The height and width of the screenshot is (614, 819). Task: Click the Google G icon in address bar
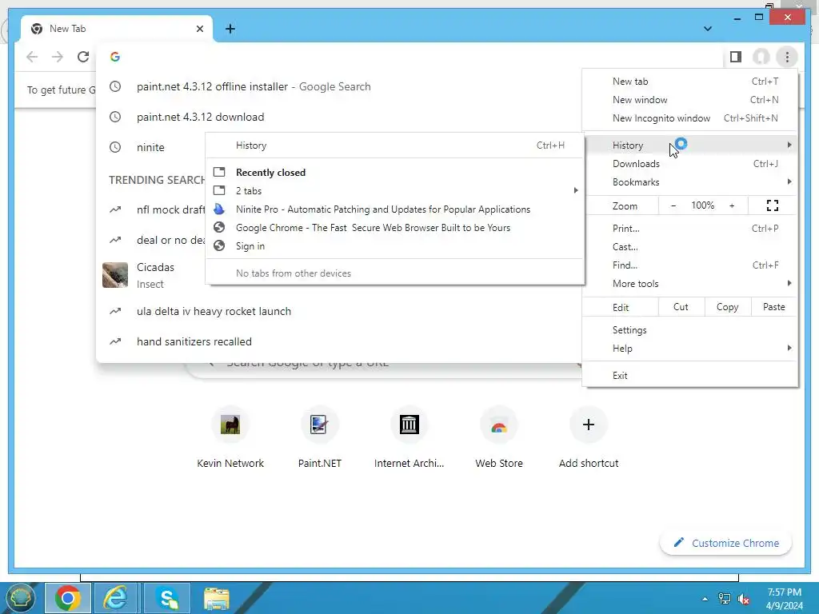pos(115,57)
